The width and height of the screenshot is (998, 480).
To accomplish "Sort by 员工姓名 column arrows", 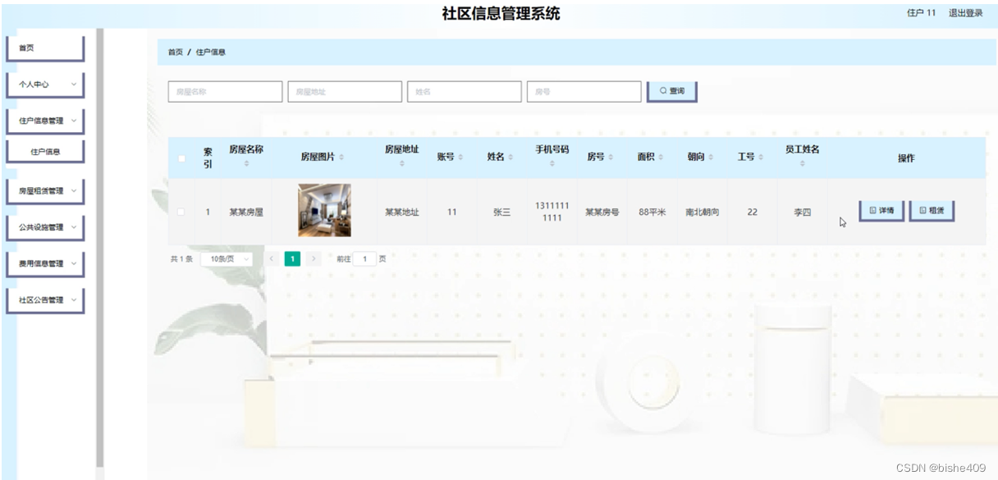I will [803, 165].
